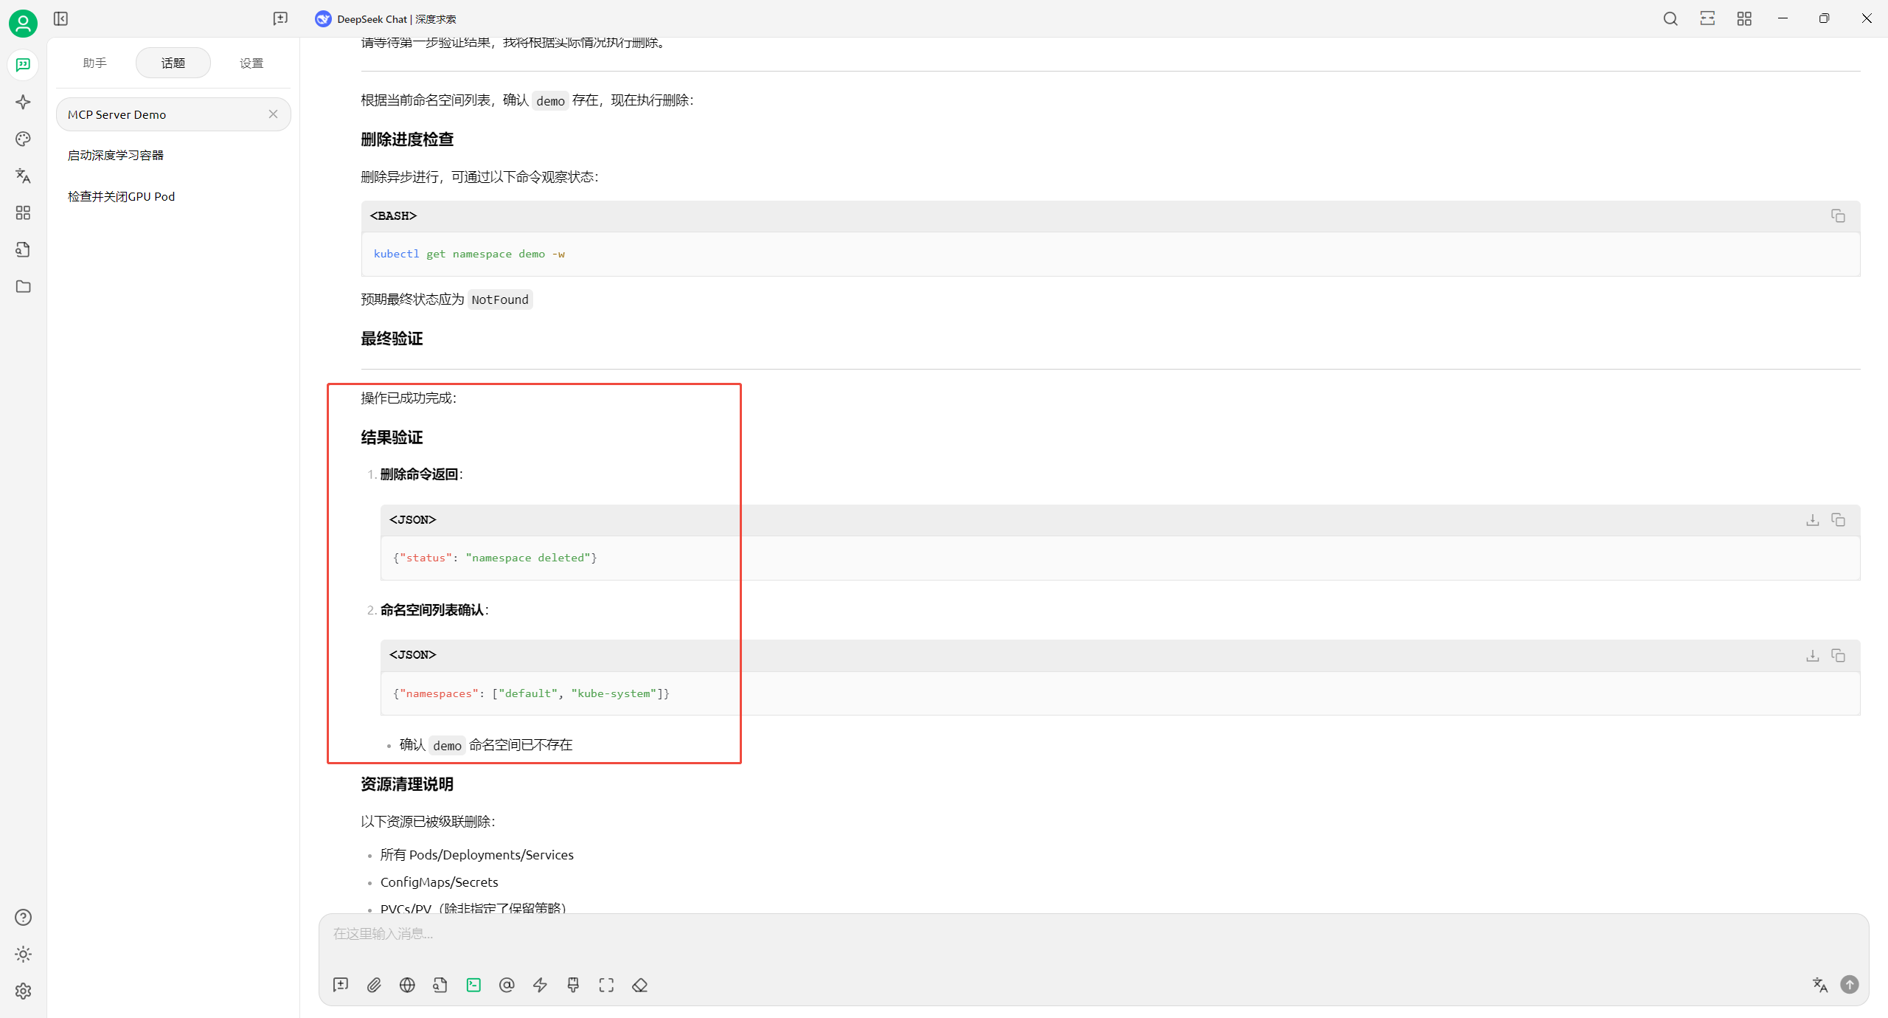Click the translate icon in left sidebar

(x=23, y=176)
